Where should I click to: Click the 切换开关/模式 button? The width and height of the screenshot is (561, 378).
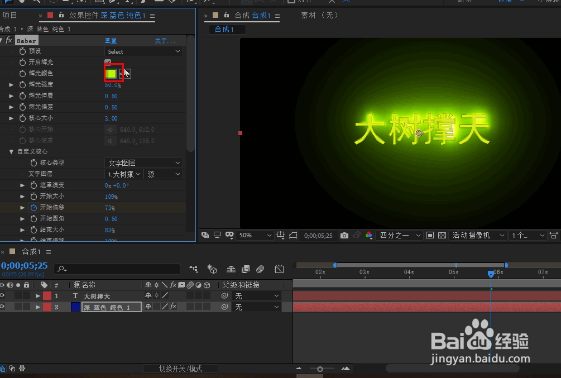click(180, 369)
